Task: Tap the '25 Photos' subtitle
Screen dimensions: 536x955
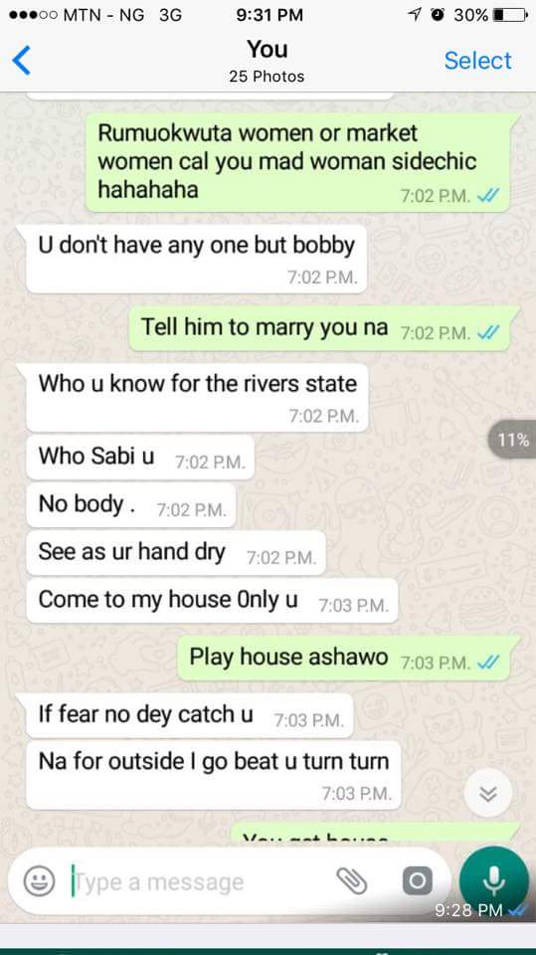Action: click(x=267, y=77)
